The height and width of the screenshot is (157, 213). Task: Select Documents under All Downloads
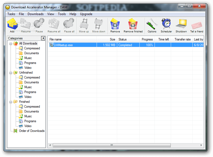(31, 53)
